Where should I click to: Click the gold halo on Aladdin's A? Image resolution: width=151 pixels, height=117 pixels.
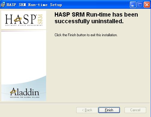pos(13,91)
